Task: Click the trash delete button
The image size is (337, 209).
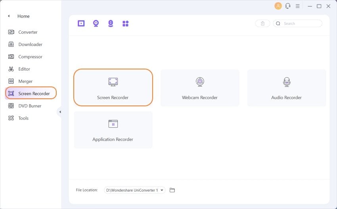Action: pos(262,23)
